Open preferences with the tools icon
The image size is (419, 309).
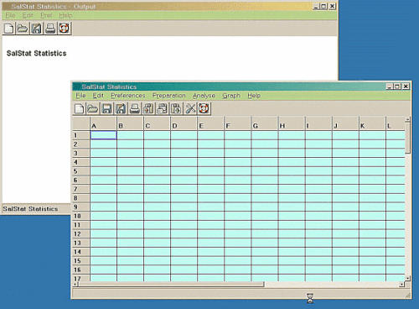[190, 108]
